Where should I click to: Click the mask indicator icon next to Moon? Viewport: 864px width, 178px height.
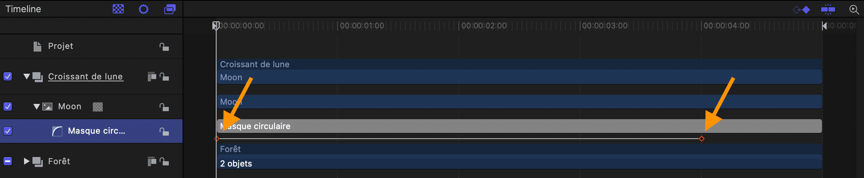pos(98,107)
